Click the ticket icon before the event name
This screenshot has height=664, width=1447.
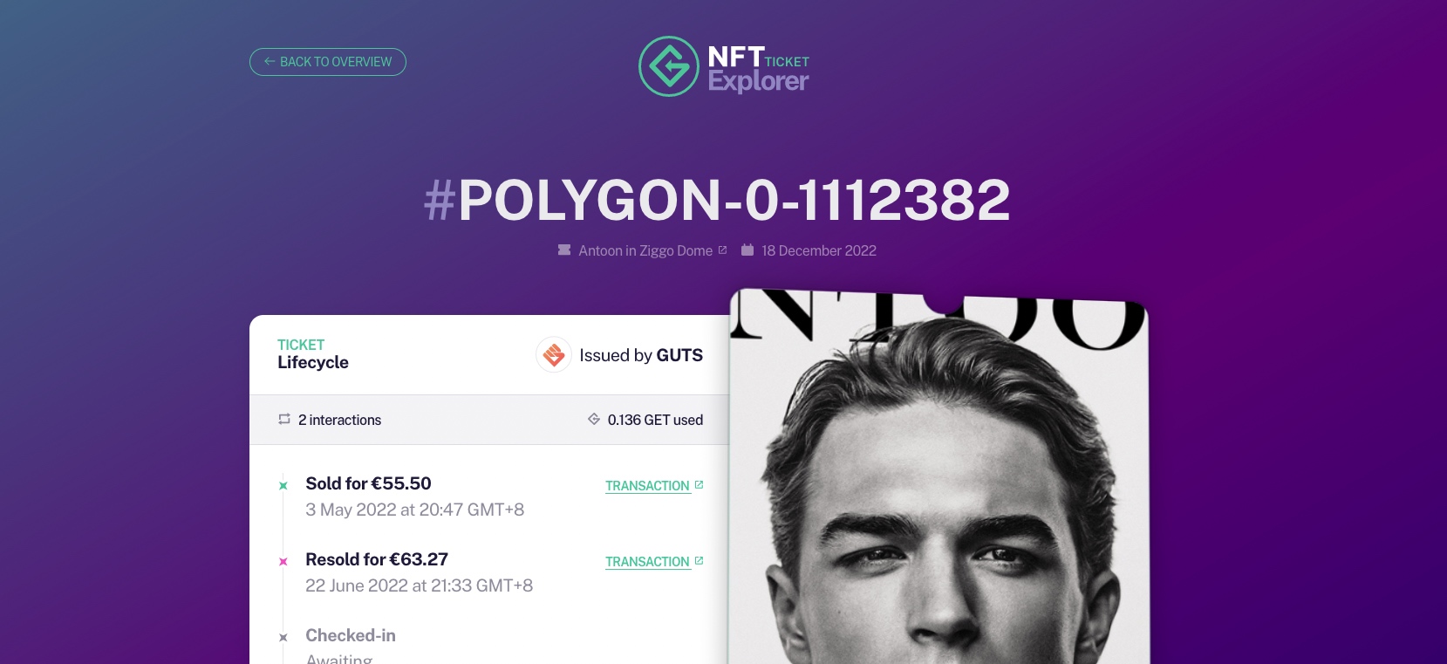pyautogui.click(x=564, y=250)
